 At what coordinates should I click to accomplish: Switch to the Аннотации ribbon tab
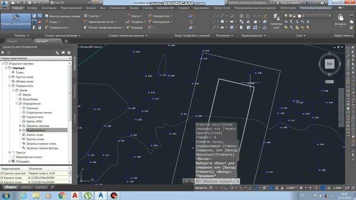click(49, 8)
